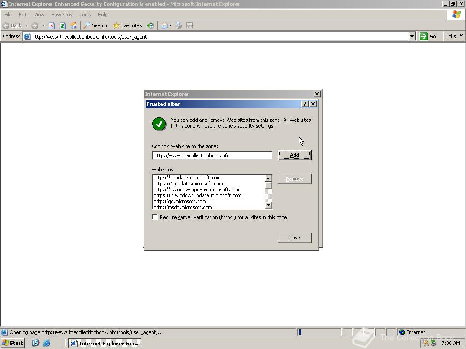Screen dimensions: 466x349
Task: Click the Web sites list scroll up arrow
Action: pos(268,178)
